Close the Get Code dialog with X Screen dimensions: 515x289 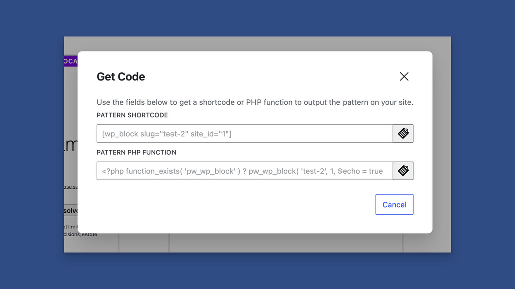(x=404, y=77)
